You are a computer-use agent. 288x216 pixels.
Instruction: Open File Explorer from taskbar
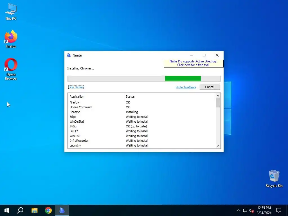[x=34, y=210]
